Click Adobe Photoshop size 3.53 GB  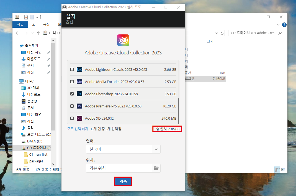click(x=170, y=94)
